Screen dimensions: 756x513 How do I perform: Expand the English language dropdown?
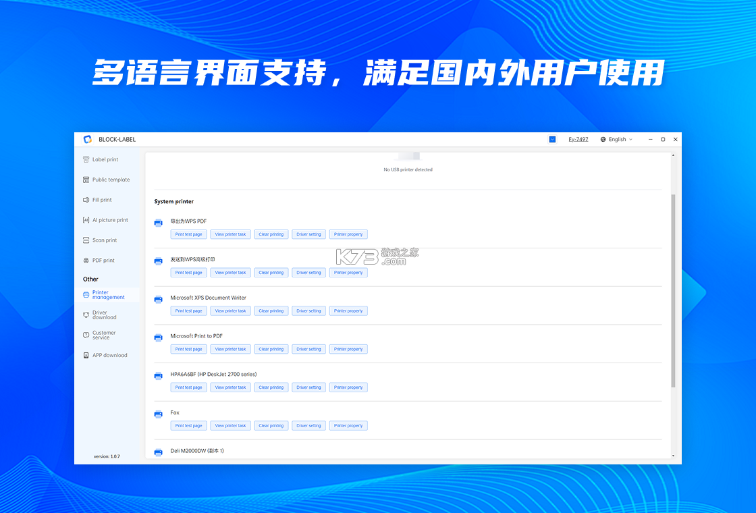point(616,139)
